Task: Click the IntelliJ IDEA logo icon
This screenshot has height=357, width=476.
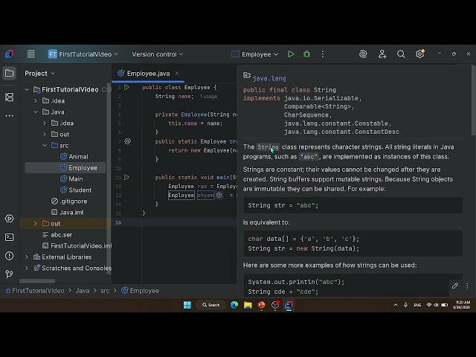Action: pos(9,54)
